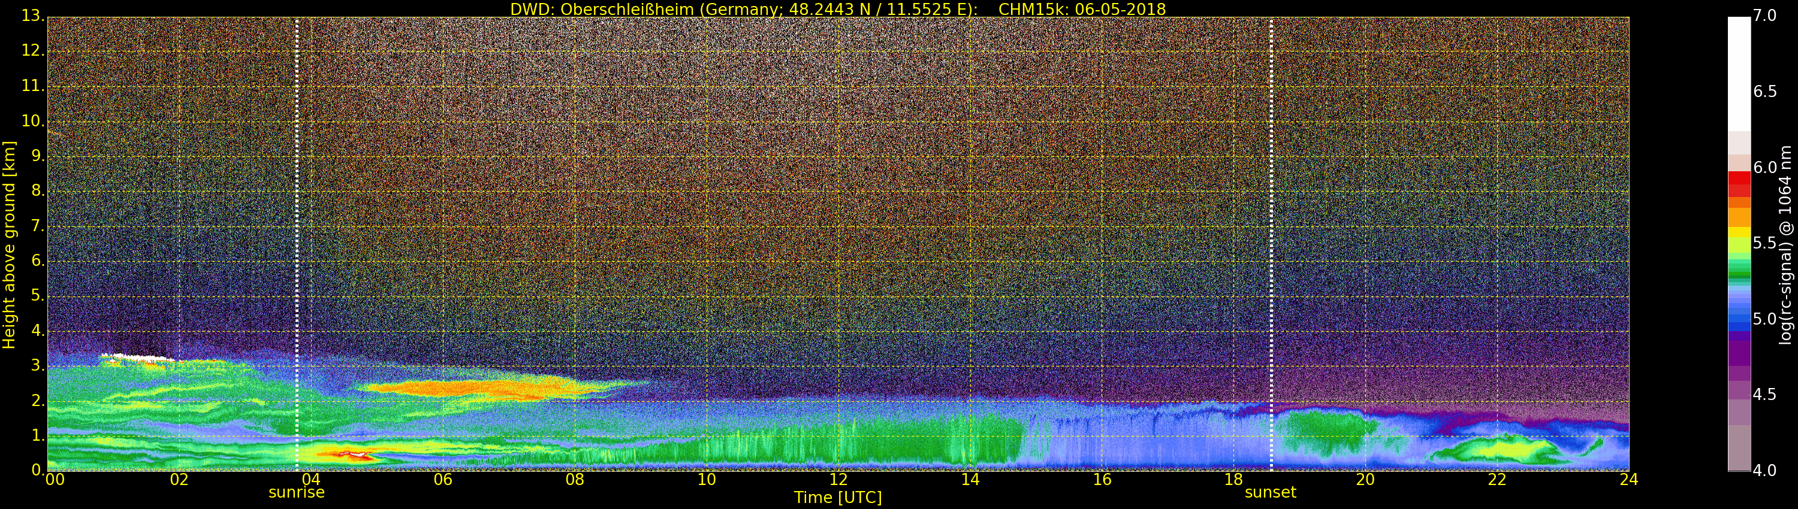Screen dimensions: 1798x509
Task: Click height-axis tick label '6.'
Action: point(38,260)
